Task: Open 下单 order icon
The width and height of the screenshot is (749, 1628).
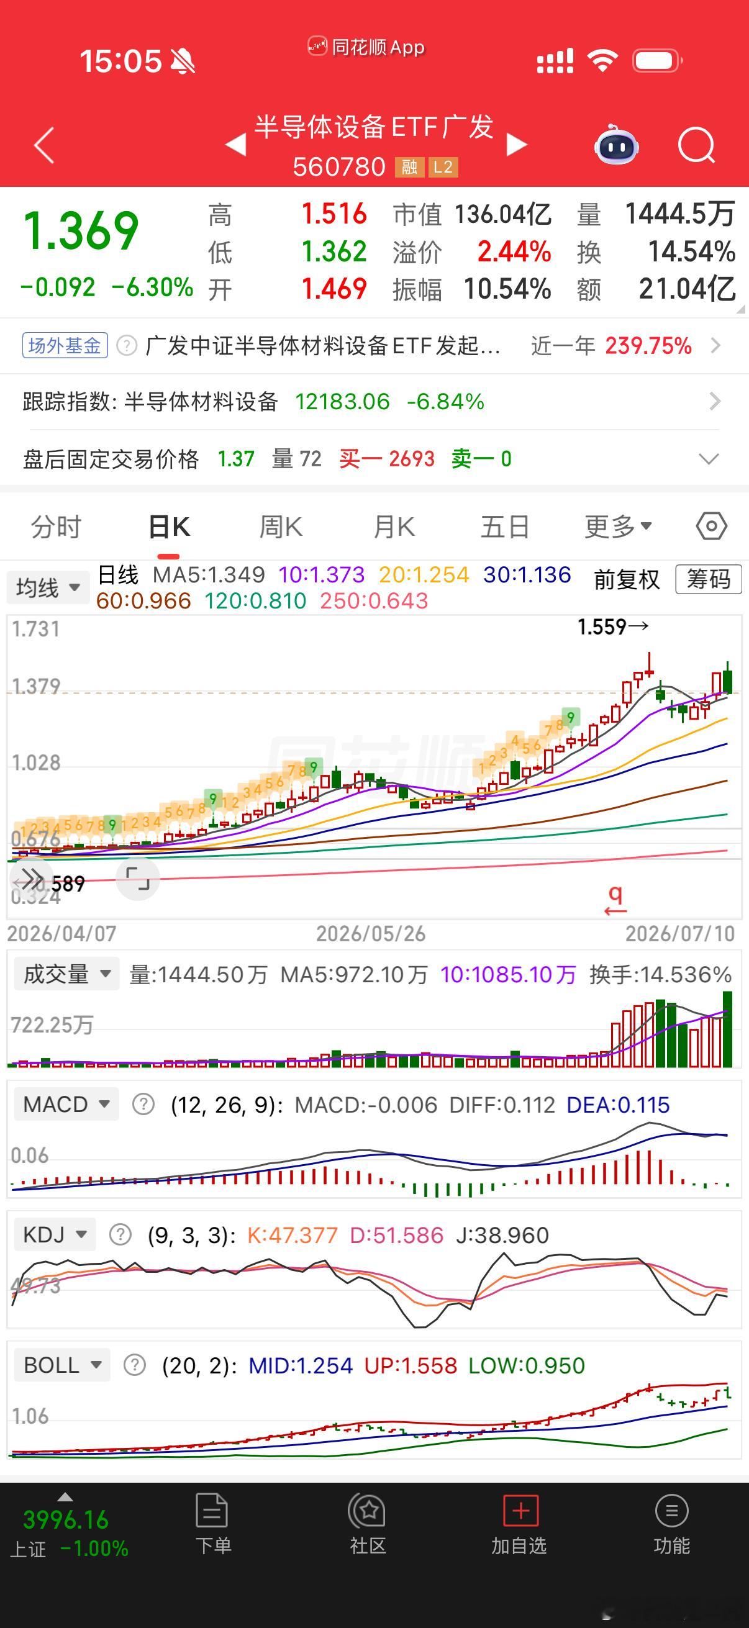Action: [212, 1524]
